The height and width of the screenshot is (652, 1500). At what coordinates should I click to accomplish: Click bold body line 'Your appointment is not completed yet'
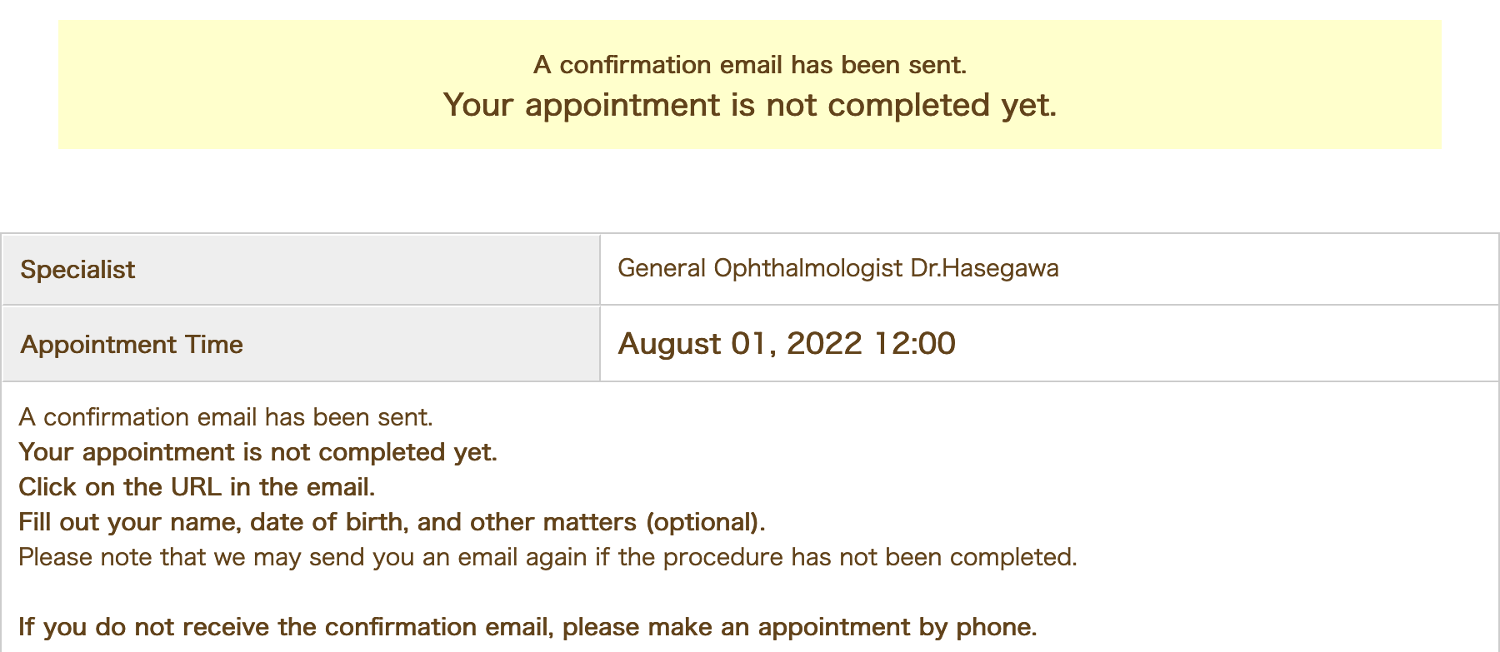[x=257, y=451]
